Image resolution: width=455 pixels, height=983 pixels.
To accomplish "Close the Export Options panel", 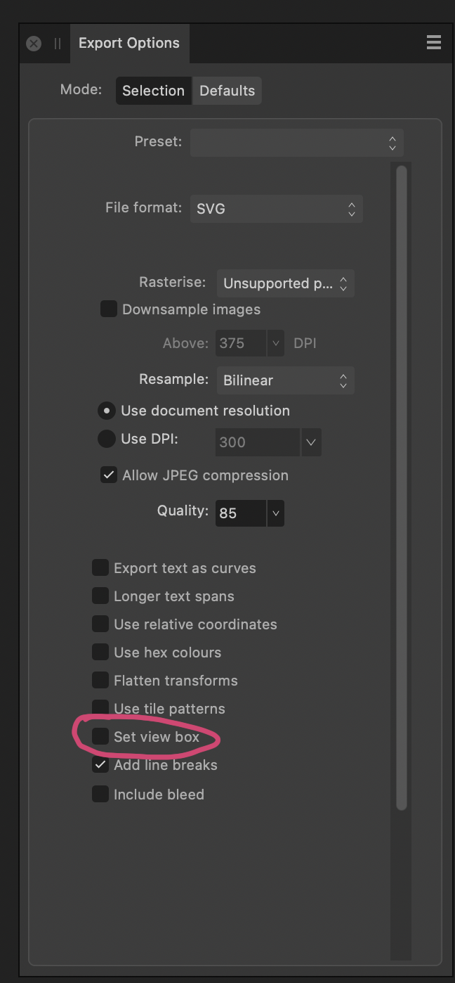I will [x=34, y=44].
